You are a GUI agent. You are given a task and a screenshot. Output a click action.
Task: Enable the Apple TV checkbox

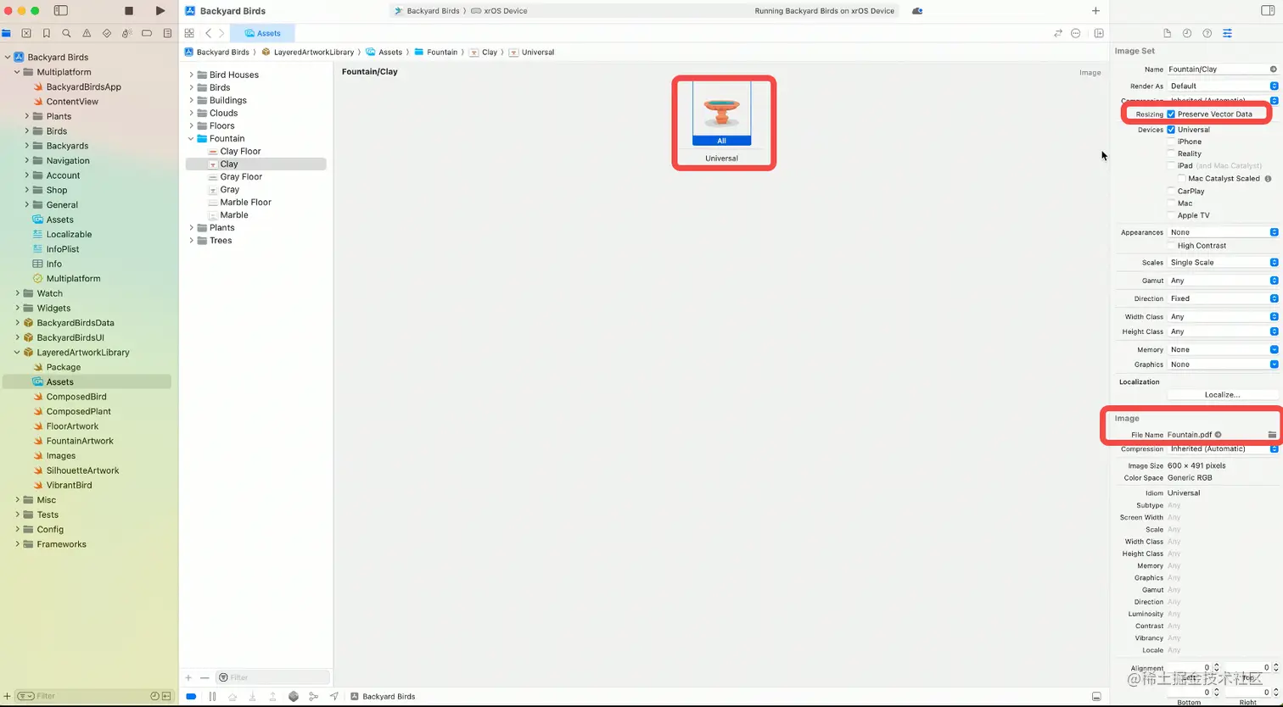[x=1171, y=214]
